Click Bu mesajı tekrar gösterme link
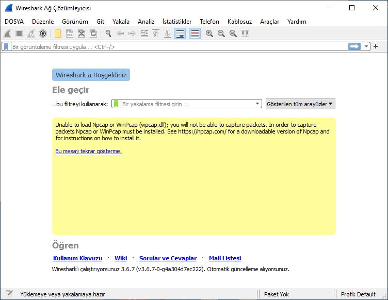Image resolution: width=388 pixels, height=300 pixels. coord(89,151)
